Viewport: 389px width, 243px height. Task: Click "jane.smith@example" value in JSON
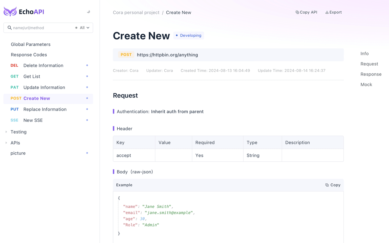point(169,213)
